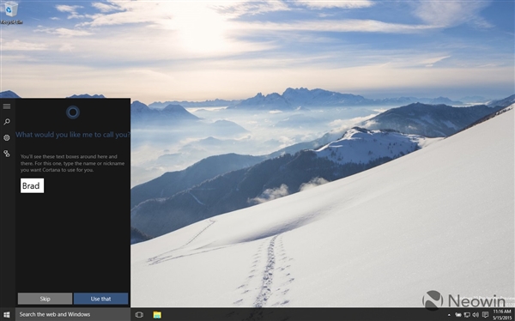Viewport: 515px width, 321px height.
Task: Skip the Cortana name prompt
Action: click(45, 299)
